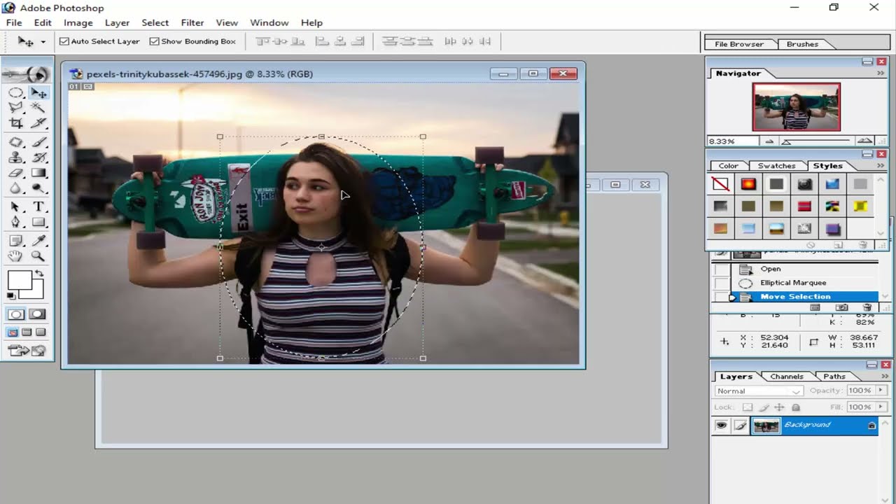Select the Rectangle shape tool
The width and height of the screenshot is (896, 504).
tap(38, 222)
